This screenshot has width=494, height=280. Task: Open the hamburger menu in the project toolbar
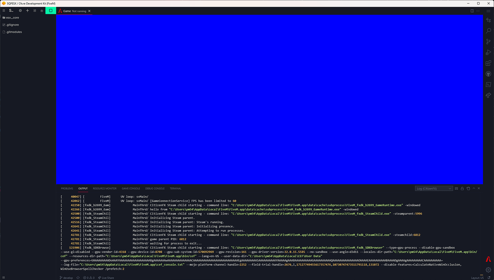tap(4, 11)
